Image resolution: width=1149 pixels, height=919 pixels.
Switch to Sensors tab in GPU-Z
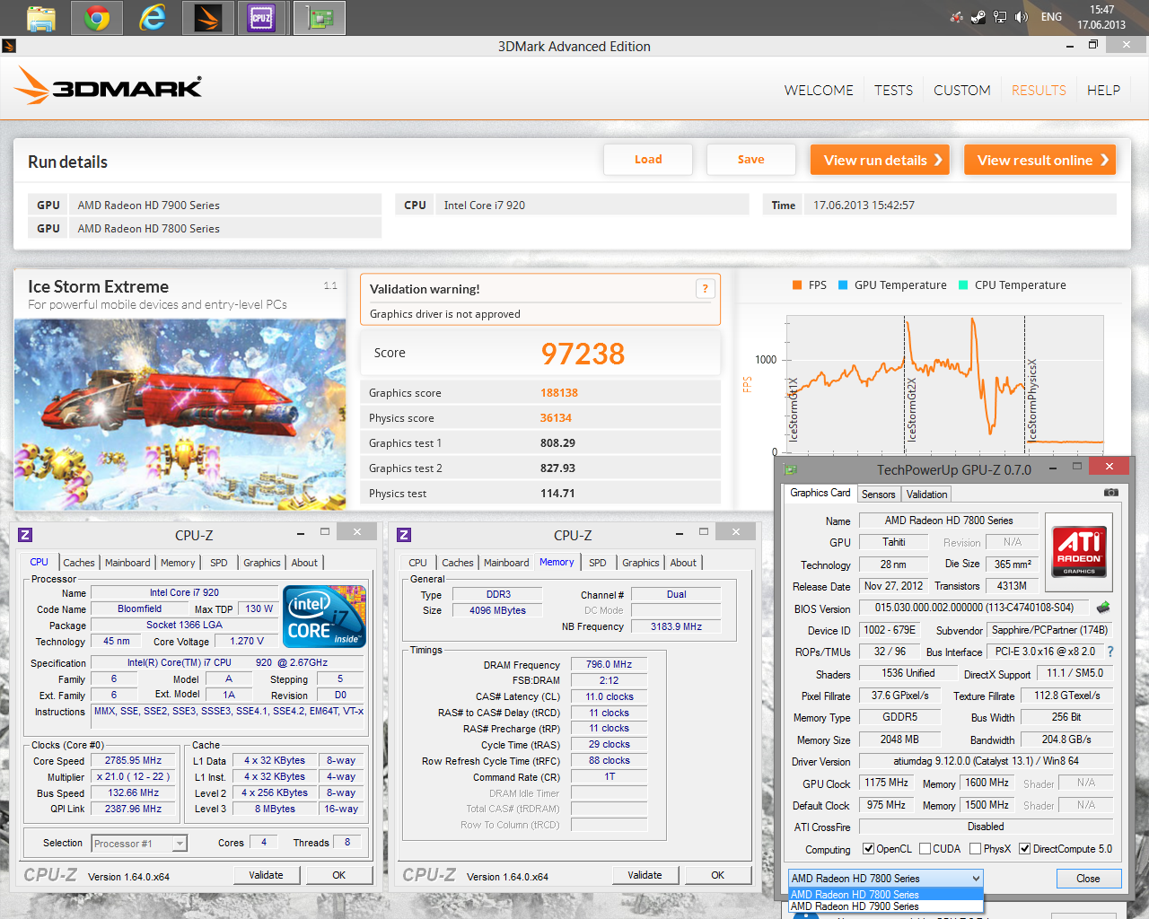[x=878, y=495]
